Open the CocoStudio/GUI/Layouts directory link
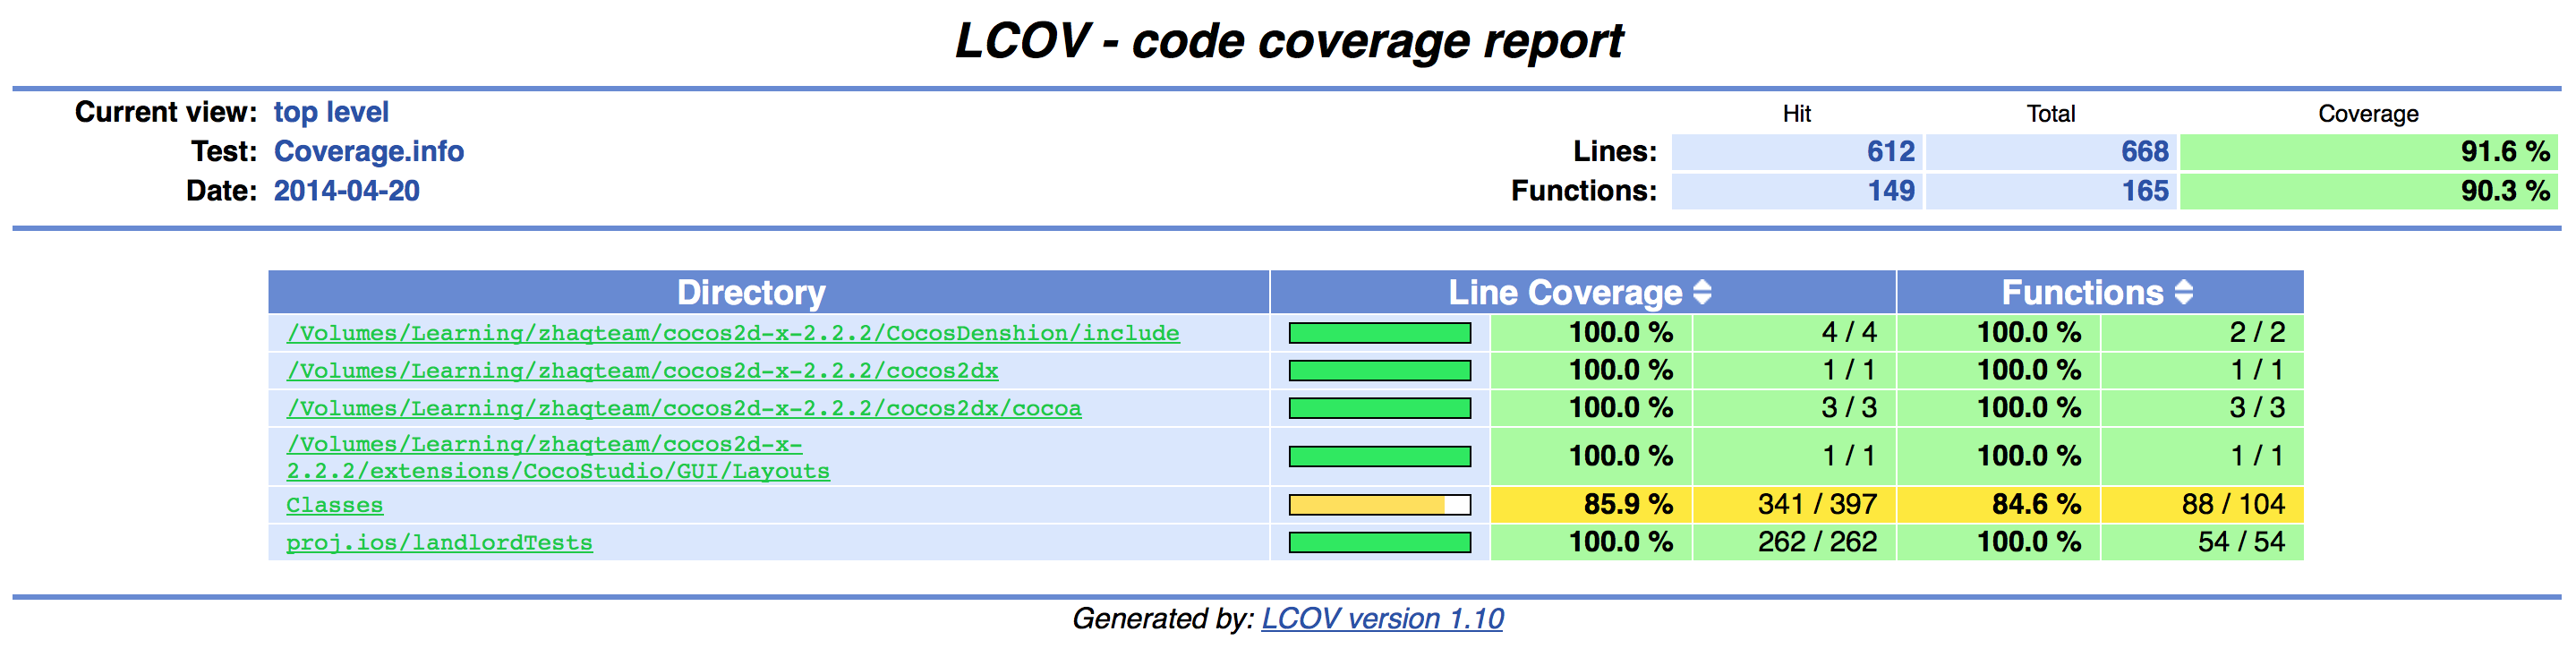This screenshot has height=657, width=2576. click(x=558, y=457)
